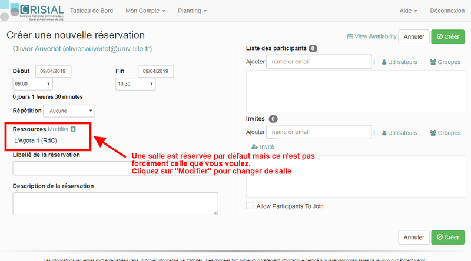Click Utilisateurs under Liste des participants
This screenshot has height=261, width=471.
[x=400, y=62]
